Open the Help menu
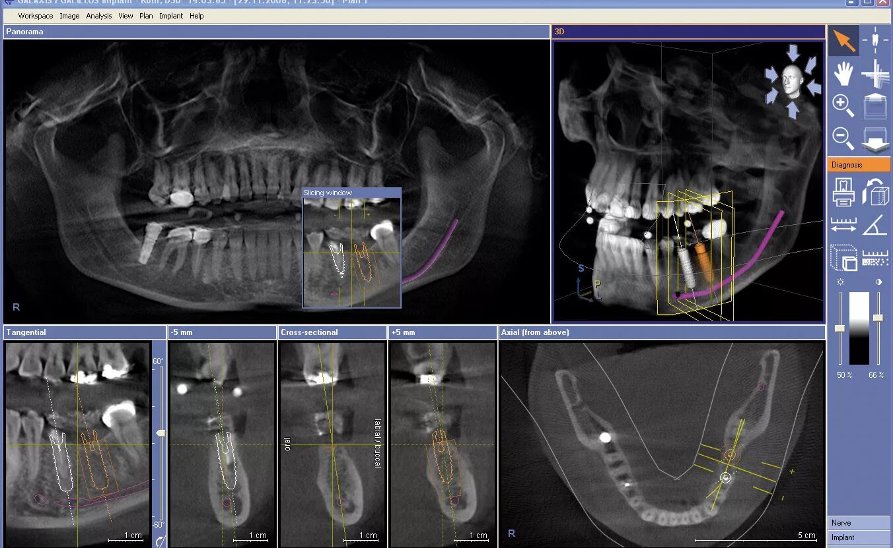This screenshot has height=548, width=893. click(197, 16)
